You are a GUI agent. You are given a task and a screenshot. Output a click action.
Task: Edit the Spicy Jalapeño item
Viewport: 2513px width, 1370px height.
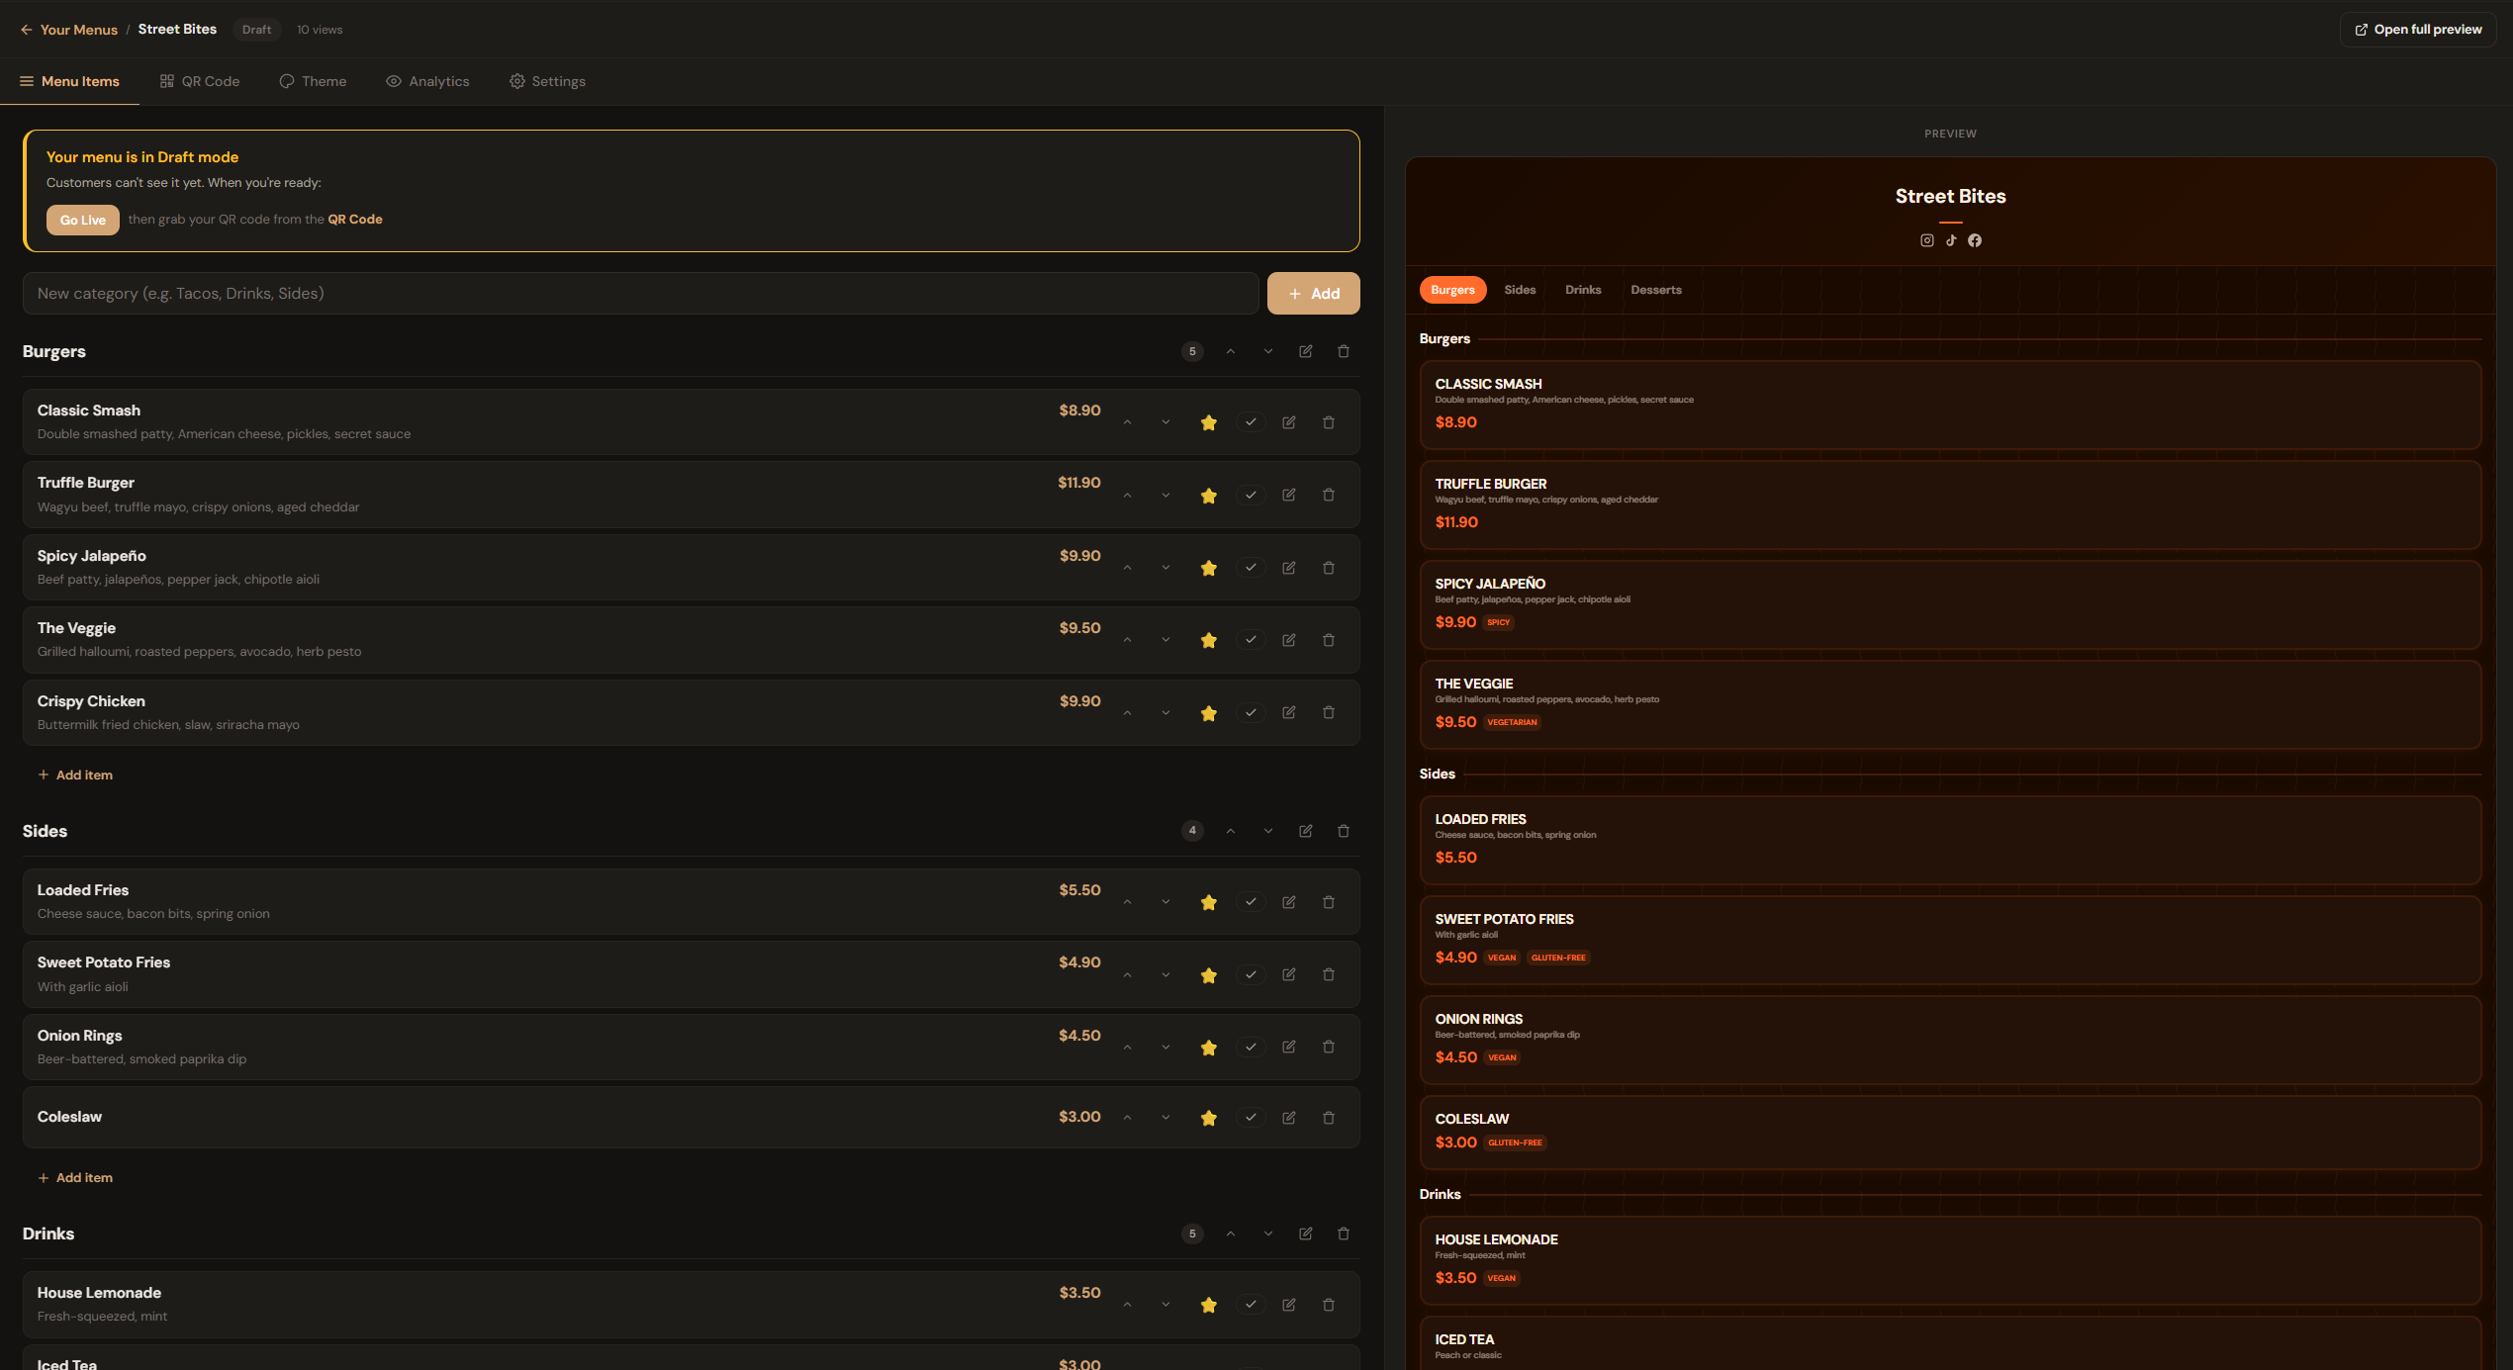[1289, 568]
